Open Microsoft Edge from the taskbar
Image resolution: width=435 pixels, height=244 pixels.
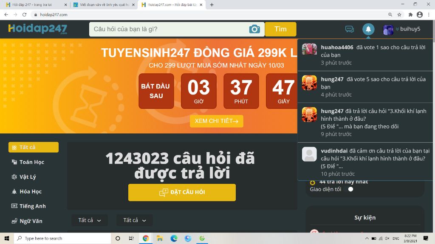[174, 238]
